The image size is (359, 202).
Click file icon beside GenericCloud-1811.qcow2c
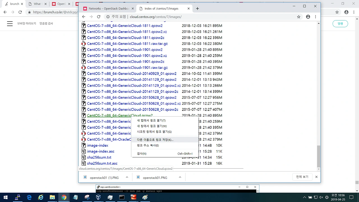point(84,38)
